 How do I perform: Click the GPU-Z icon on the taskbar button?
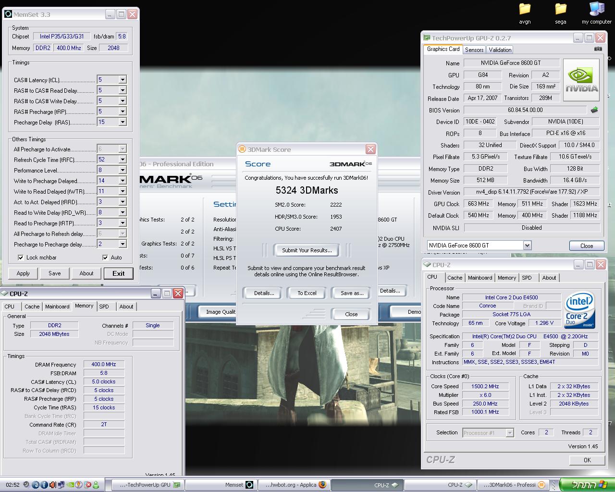[x=177, y=485]
